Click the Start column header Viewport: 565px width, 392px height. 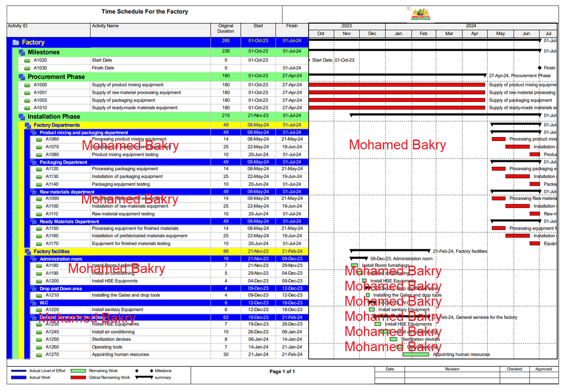click(x=258, y=30)
